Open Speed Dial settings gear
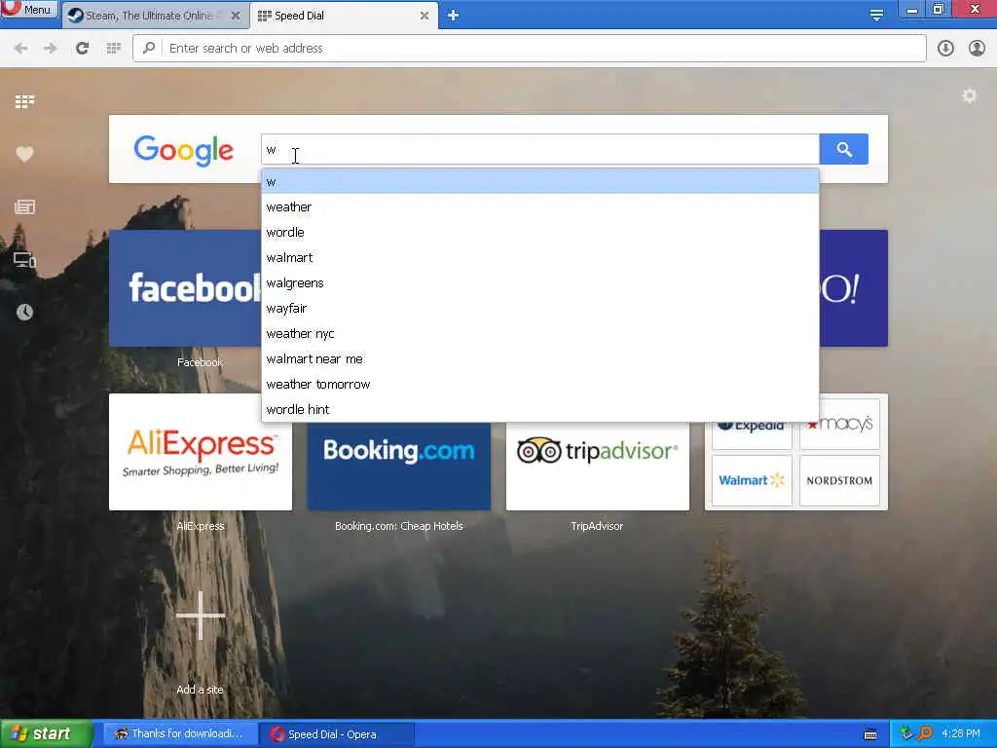 click(969, 96)
